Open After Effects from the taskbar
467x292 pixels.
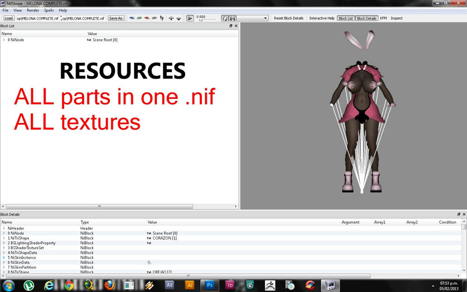click(169, 286)
